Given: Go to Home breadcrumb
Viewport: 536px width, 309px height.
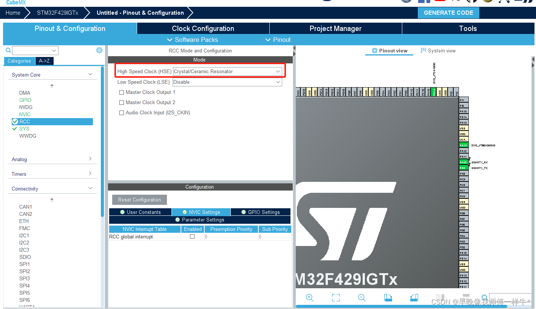Looking at the screenshot, I should [x=13, y=12].
